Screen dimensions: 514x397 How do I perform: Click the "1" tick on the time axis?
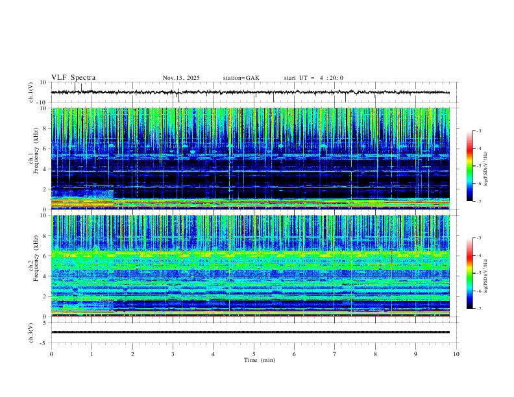tap(92, 354)
